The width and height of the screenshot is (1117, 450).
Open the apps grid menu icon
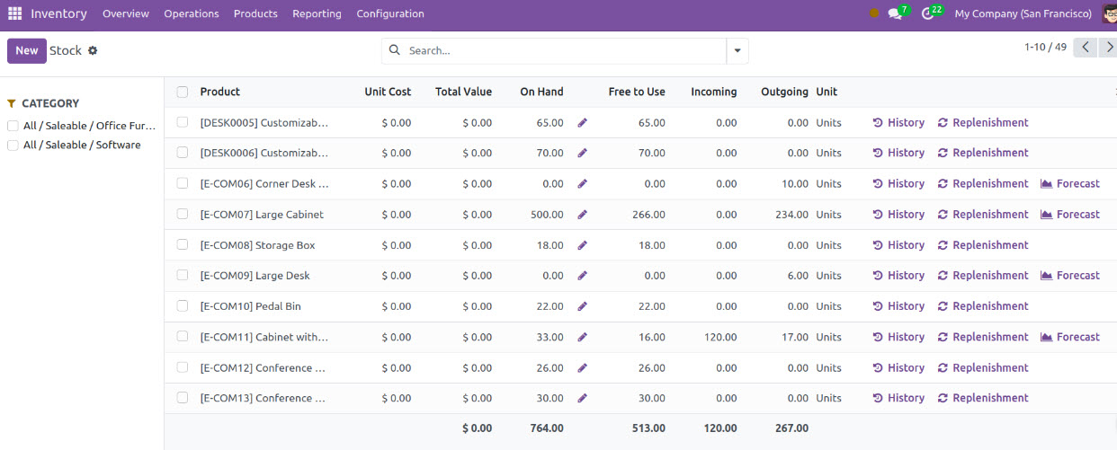click(14, 13)
